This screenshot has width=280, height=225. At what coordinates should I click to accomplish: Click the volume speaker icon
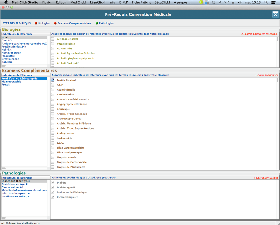(x=239, y=2)
